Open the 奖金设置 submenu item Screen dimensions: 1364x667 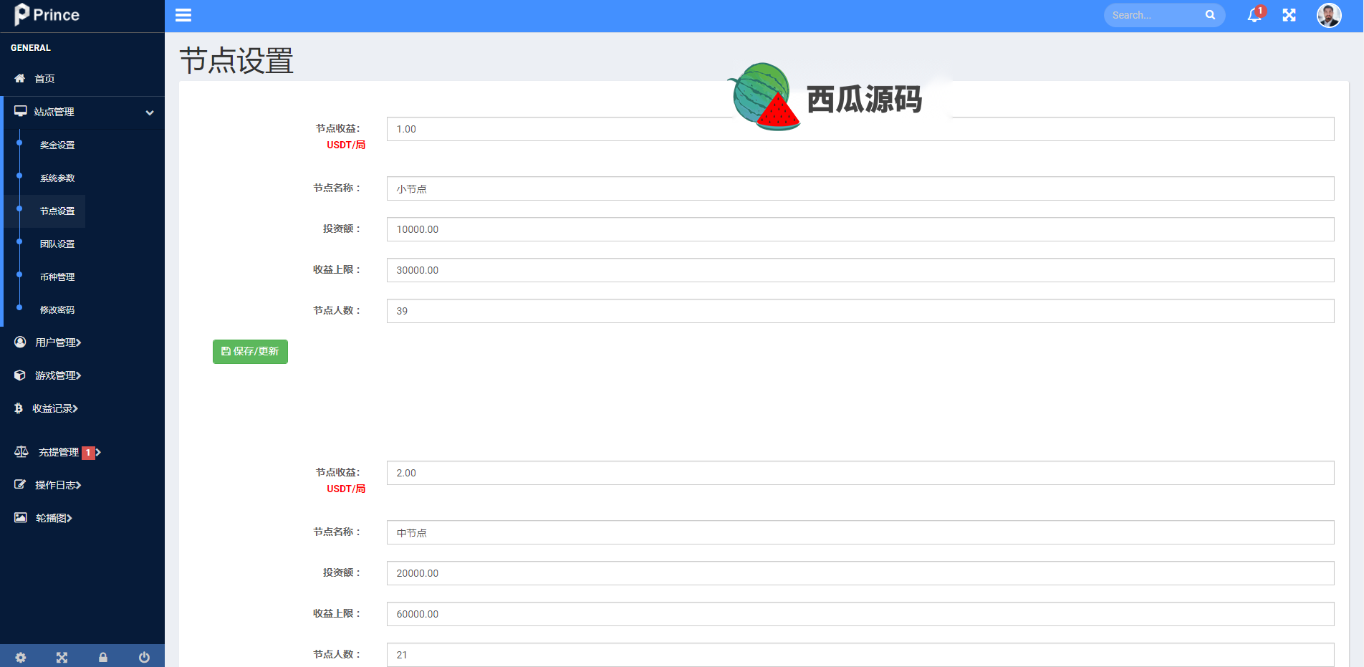(57, 145)
